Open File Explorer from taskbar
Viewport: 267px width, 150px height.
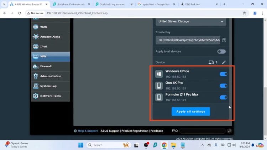173,145
